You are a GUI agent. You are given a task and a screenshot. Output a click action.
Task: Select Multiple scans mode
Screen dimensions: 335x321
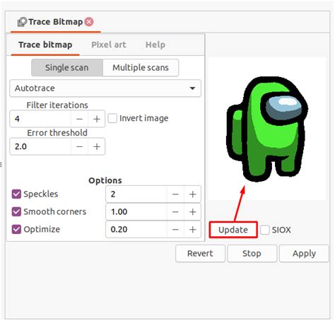click(x=141, y=68)
